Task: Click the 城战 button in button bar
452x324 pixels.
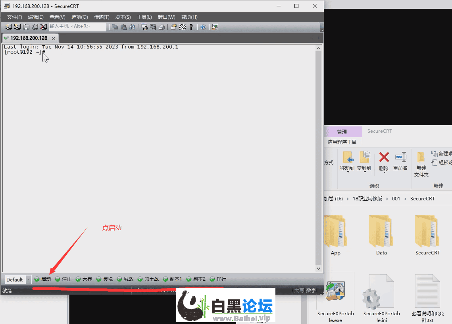Action: [x=125, y=279]
